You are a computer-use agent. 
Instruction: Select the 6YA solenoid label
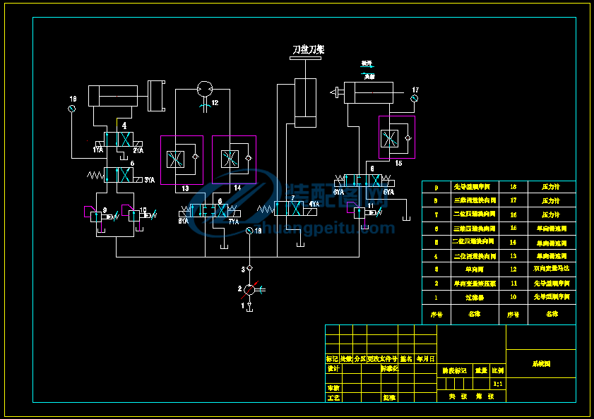(338, 193)
